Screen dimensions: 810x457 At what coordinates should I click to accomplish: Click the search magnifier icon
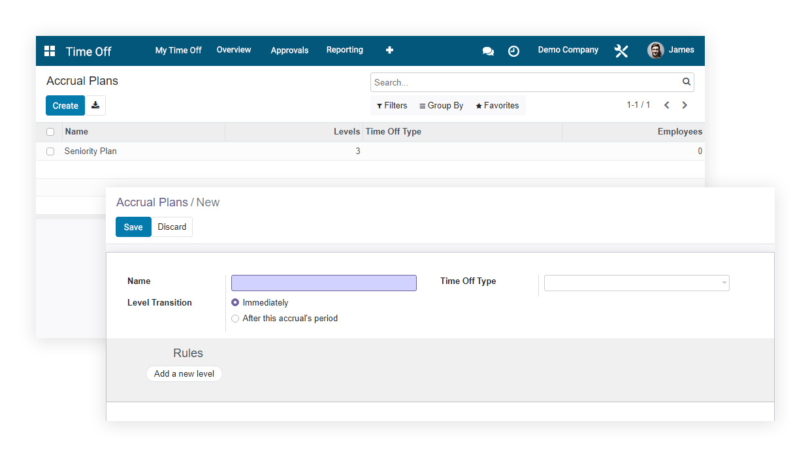click(687, 82)
